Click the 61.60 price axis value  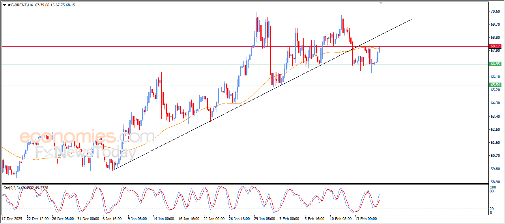tap(495, 142)
